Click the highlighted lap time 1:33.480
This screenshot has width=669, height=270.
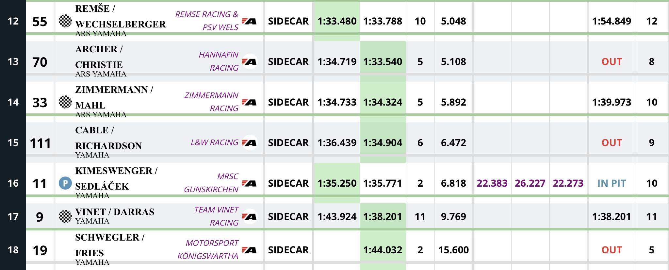pos(337,21)
